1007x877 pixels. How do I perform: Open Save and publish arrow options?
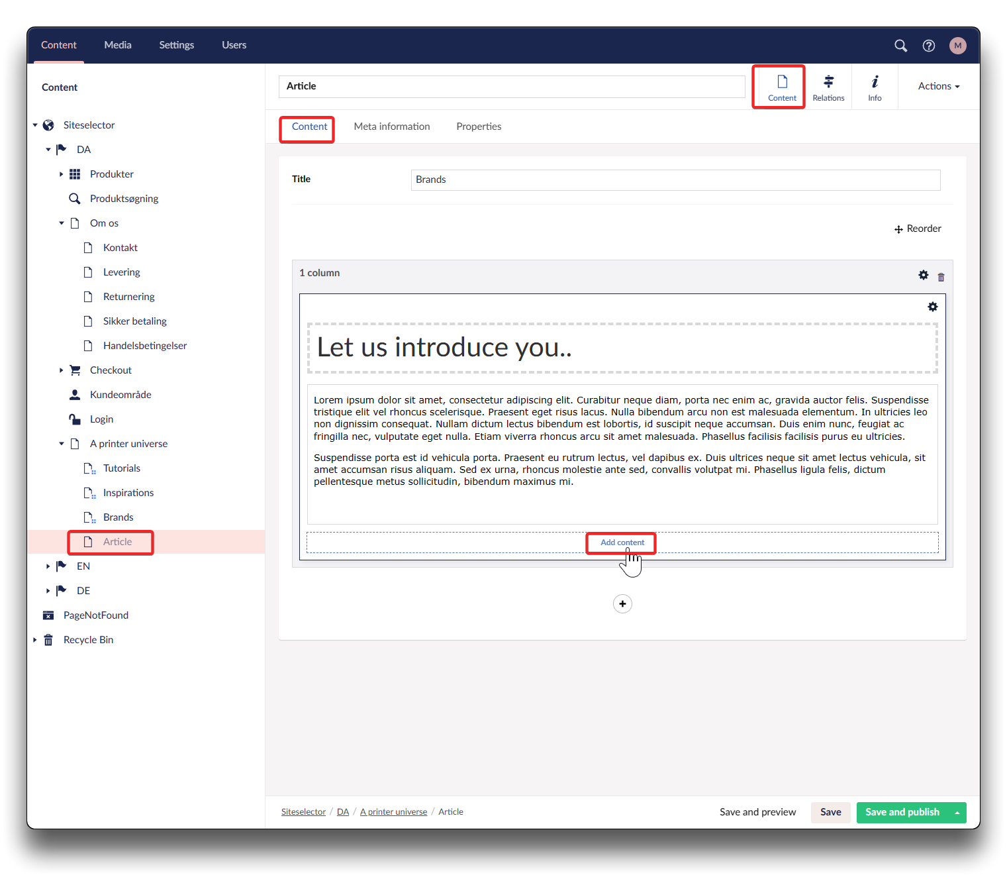point(957,813)
